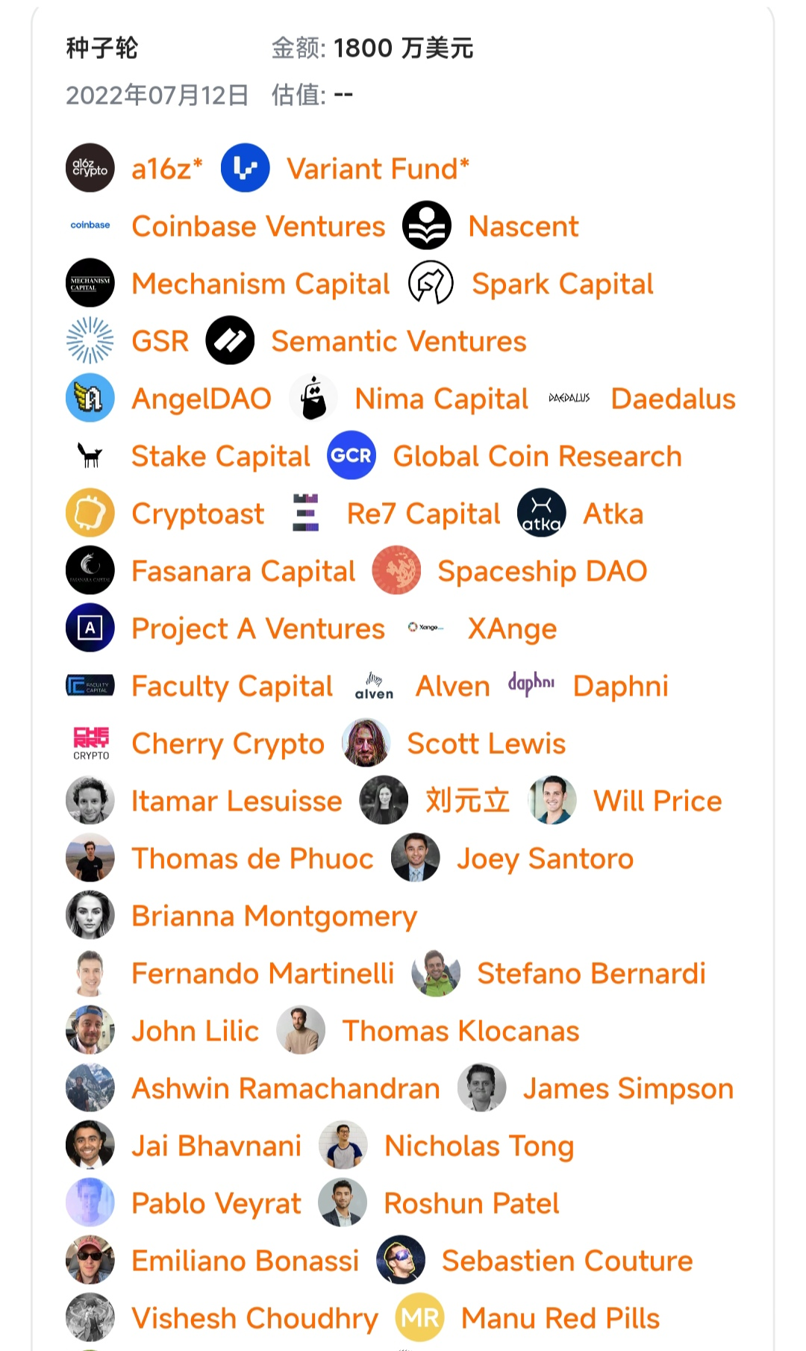Click the Manu Red Pills MR avatar
The width and height of the screenshot is (806, 1351).
pos(420,1317)
